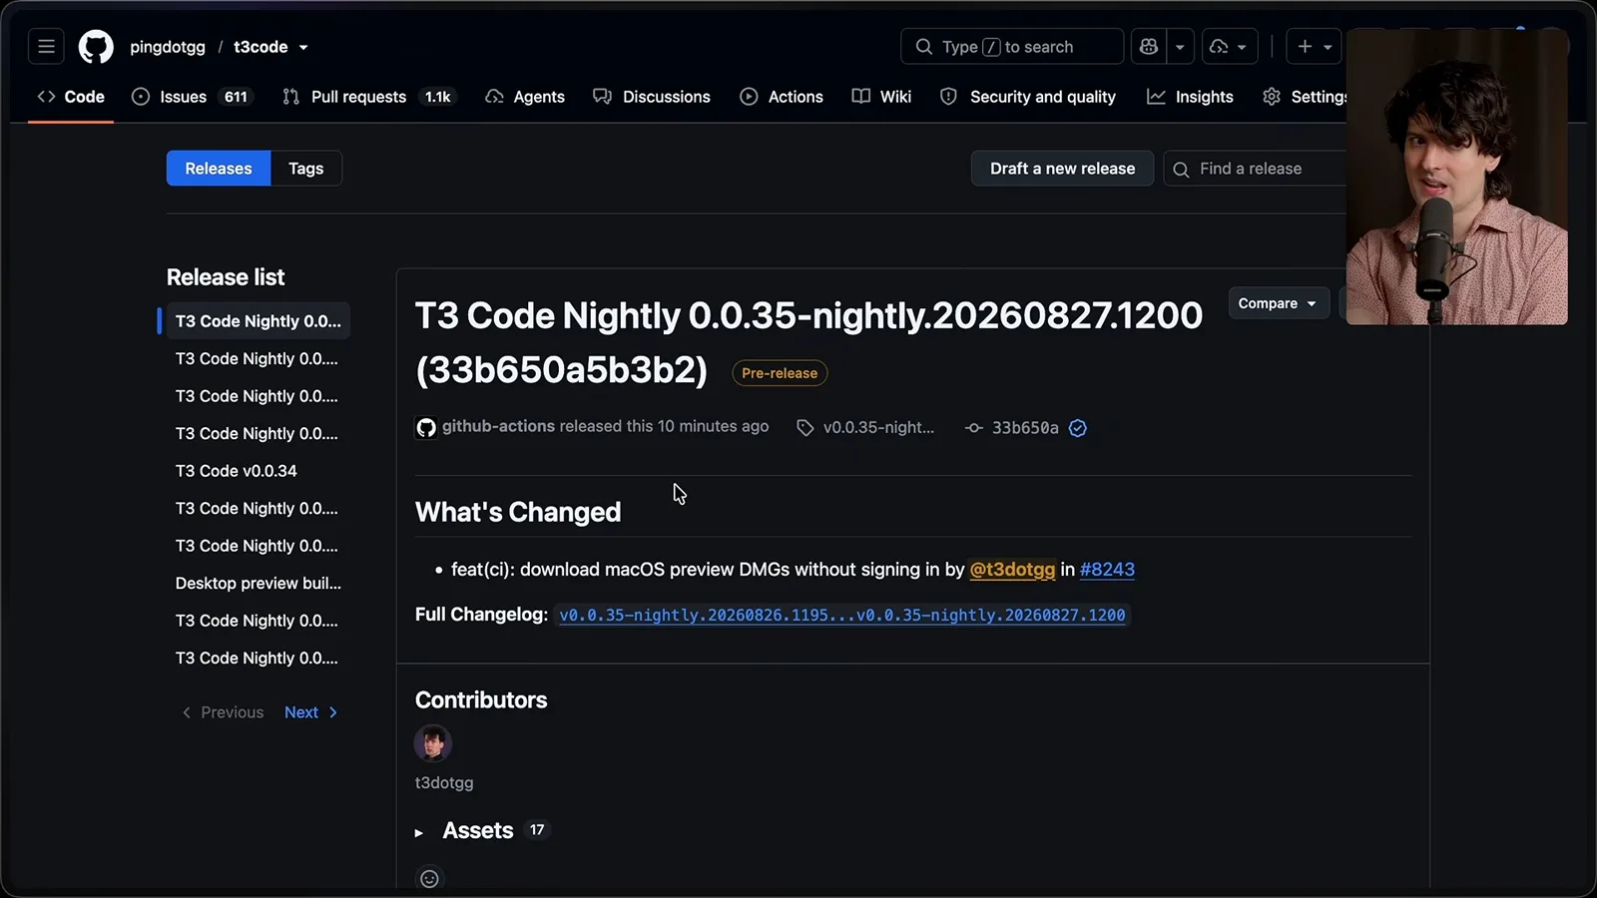This screenshot has height=898, width=1597.
Task: Click the t3dotgg contributor avatar
Action: tap(433, 743)
